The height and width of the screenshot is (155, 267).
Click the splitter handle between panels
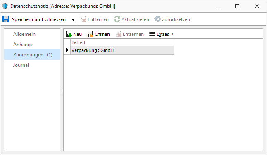pos(62,90)
